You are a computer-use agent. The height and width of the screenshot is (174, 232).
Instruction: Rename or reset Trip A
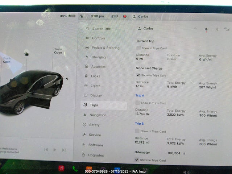(x=140, y=96)
